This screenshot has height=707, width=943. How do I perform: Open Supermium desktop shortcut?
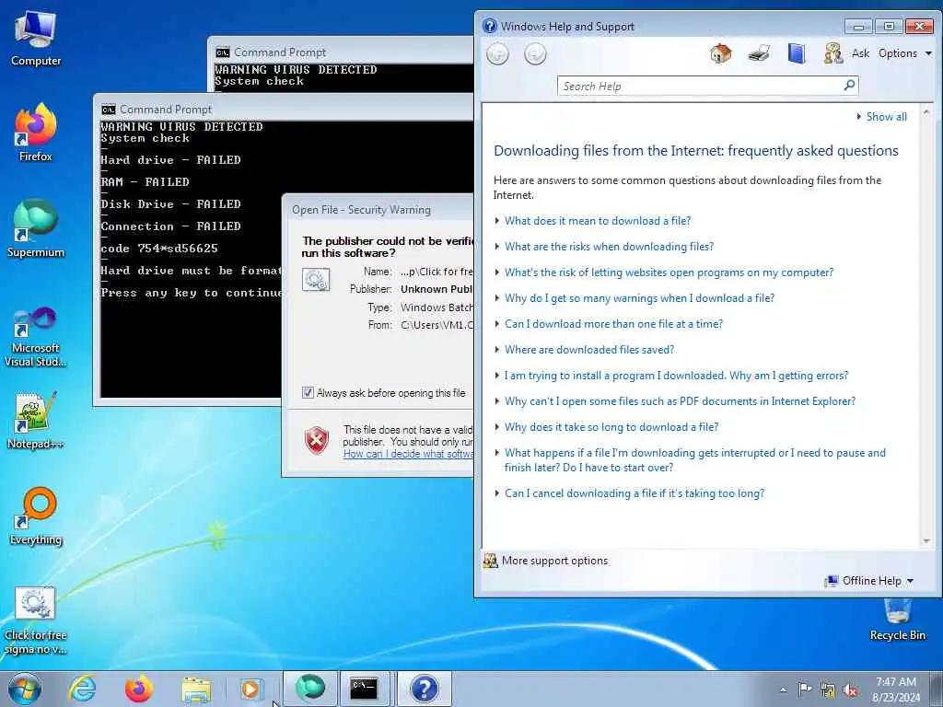click(36, 228)
